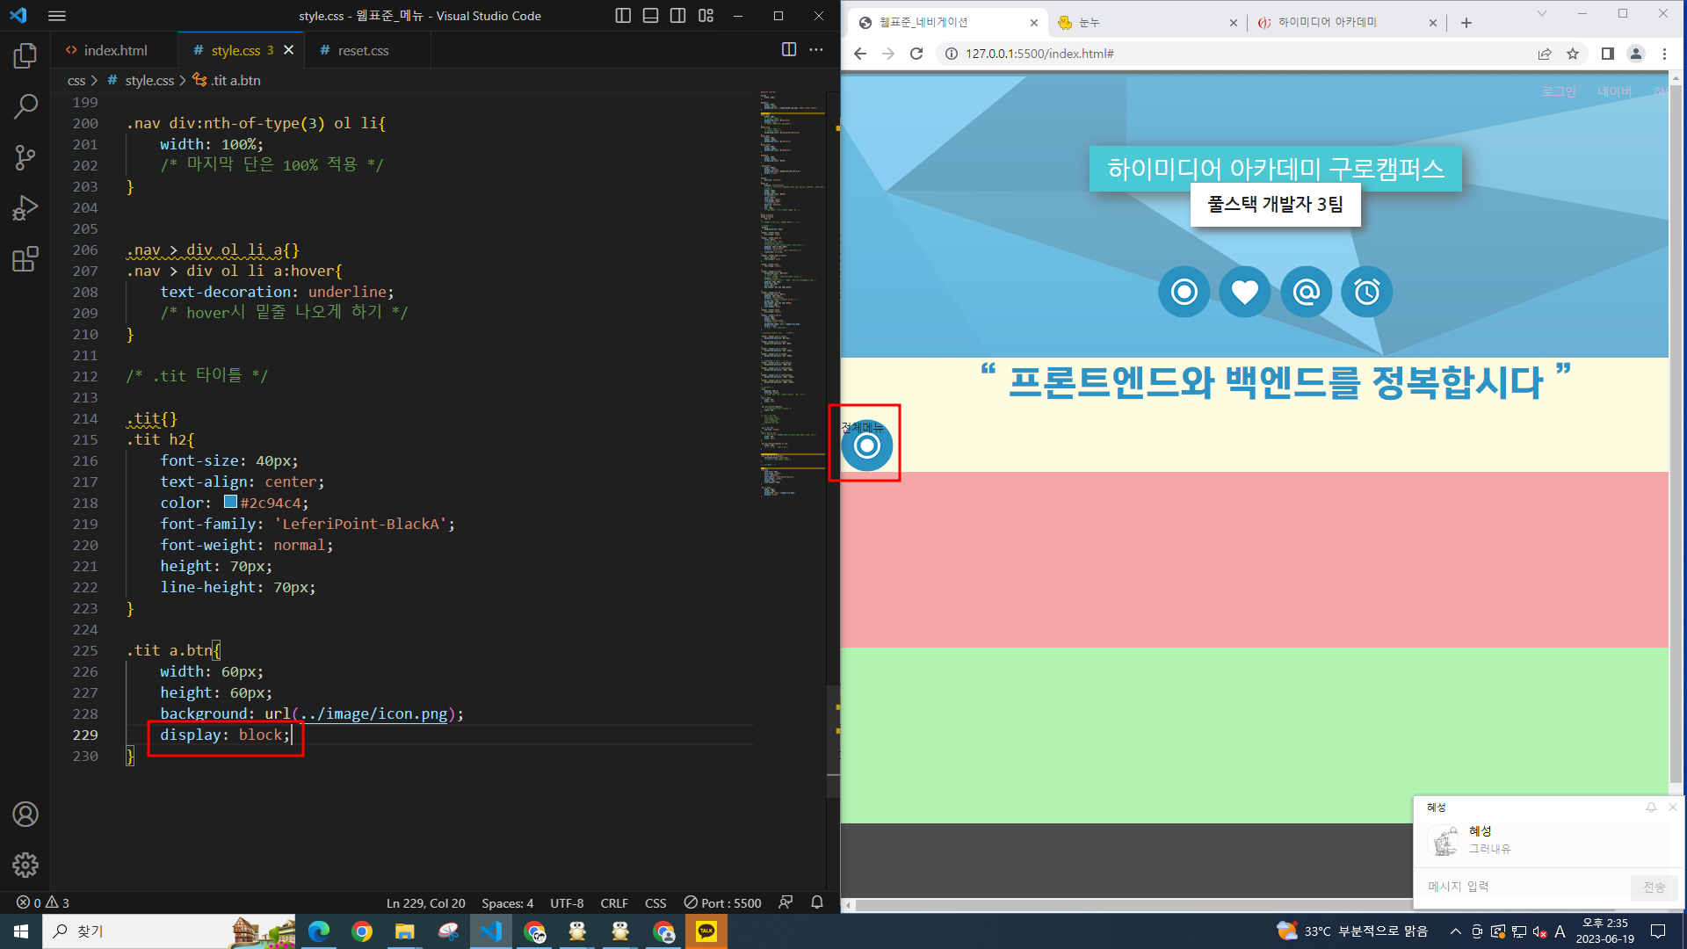Click the split editor right icon

pos(788,50)
